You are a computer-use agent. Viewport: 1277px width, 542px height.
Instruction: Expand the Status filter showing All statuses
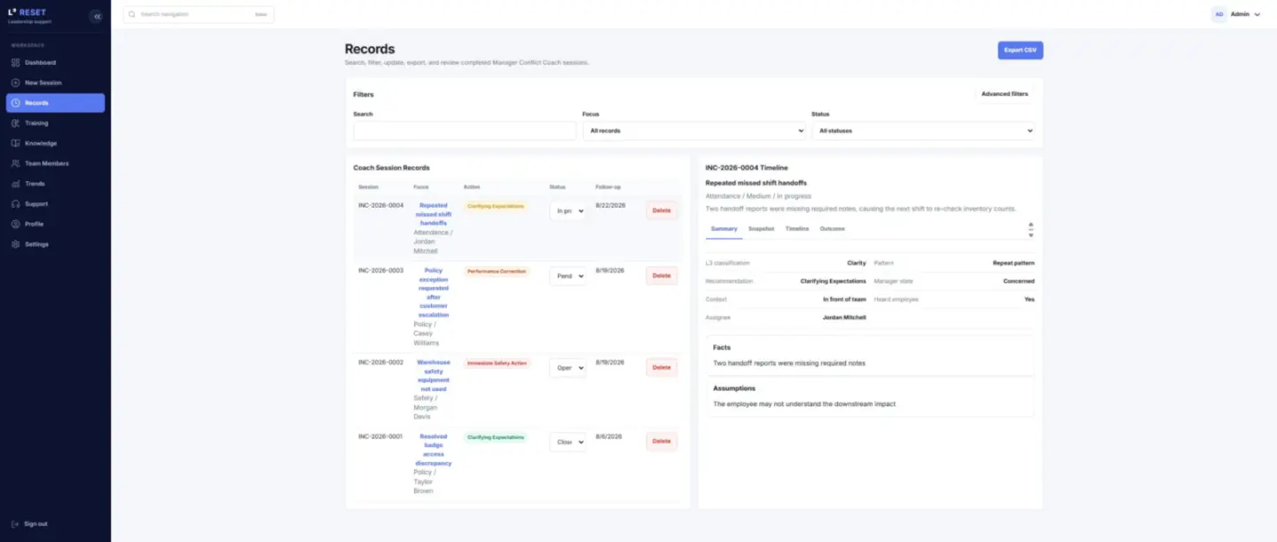click(x=923, y=130)
